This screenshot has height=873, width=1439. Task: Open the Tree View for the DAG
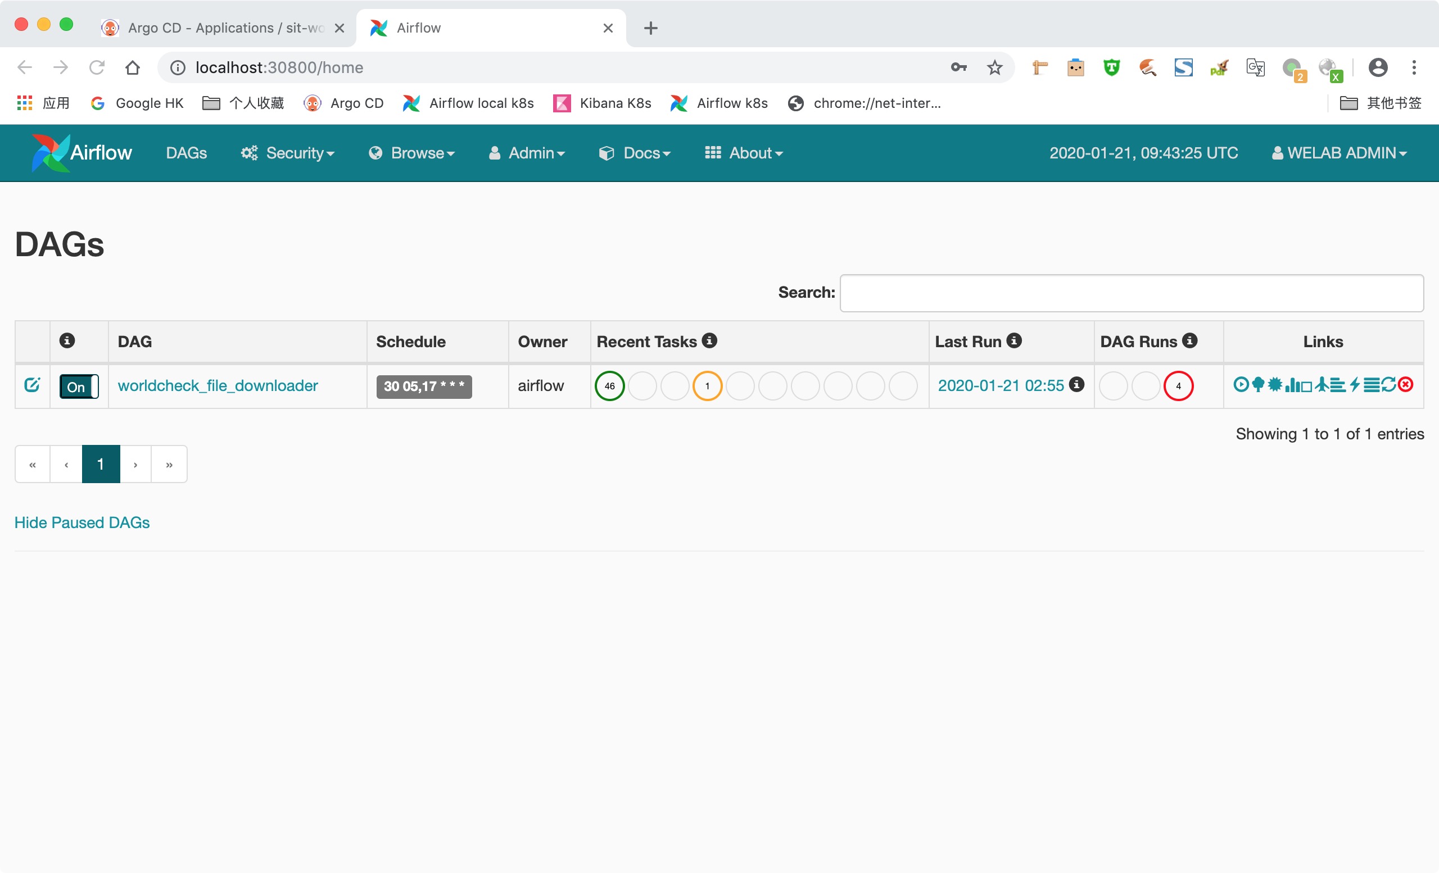[x=1259, y=385]
